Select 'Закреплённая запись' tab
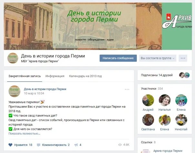The height and width of the screenshot is (153, 195). [x=25, y=76]
